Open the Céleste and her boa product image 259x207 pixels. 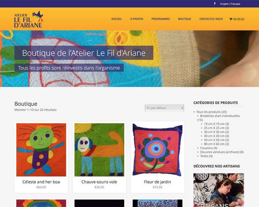tap(41, 150)
